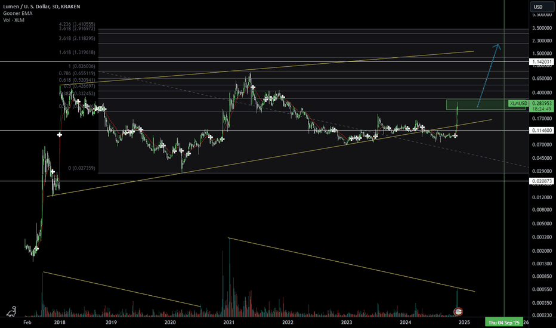Viewport: 556px width, 328px height.
Task: Click the 2025 label on time axis
Action: (x=464, y=322)
